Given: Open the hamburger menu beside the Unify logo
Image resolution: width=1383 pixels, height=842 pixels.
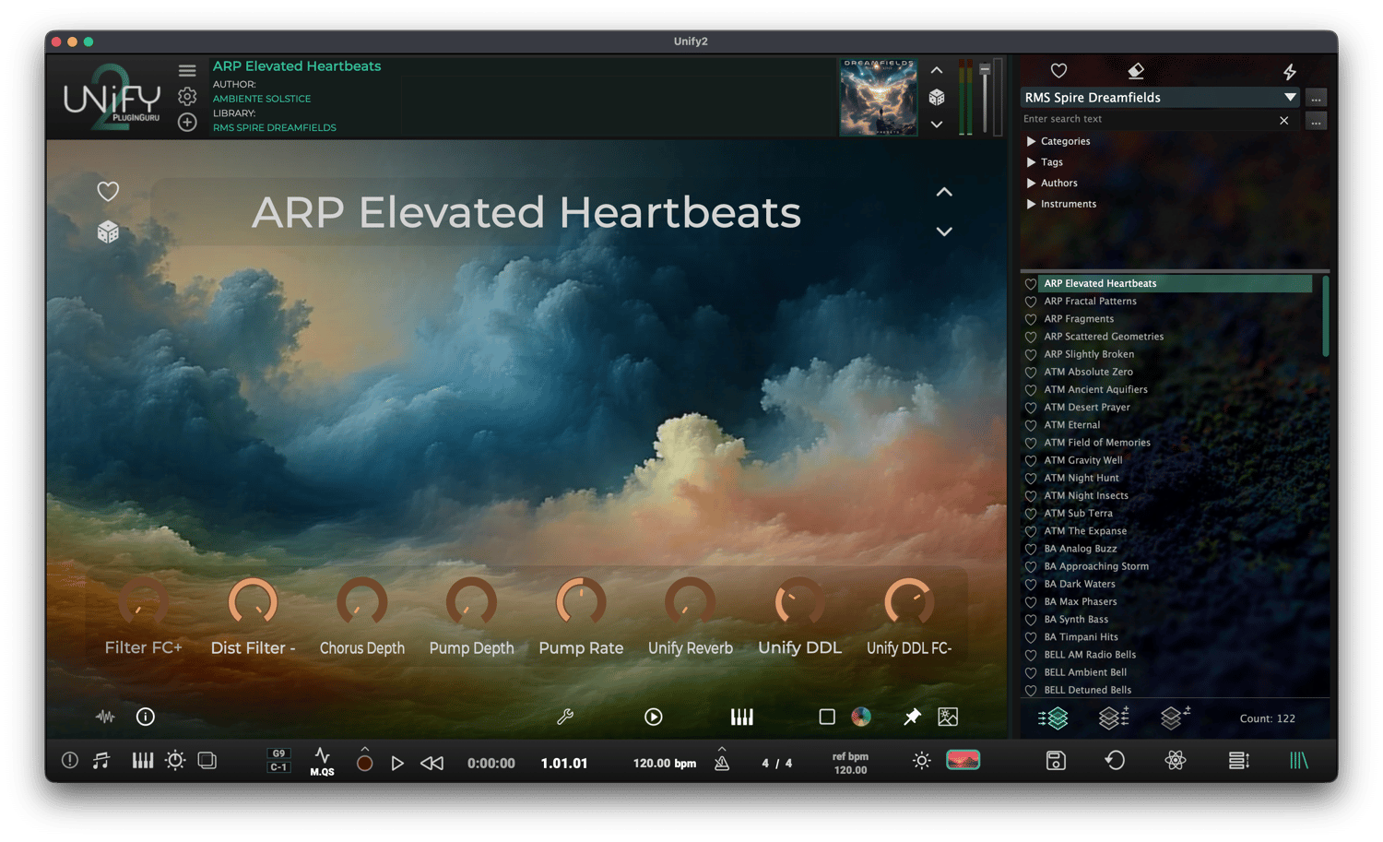Looking at the screenshot, I should pyautogui.click(x=187, y=71).
